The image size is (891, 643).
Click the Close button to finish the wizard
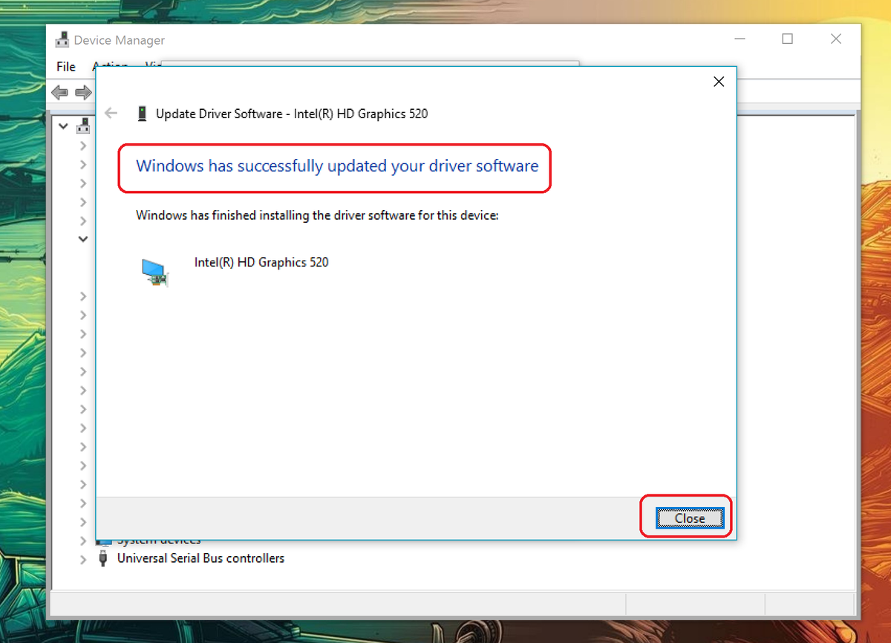tap(690, 518)
